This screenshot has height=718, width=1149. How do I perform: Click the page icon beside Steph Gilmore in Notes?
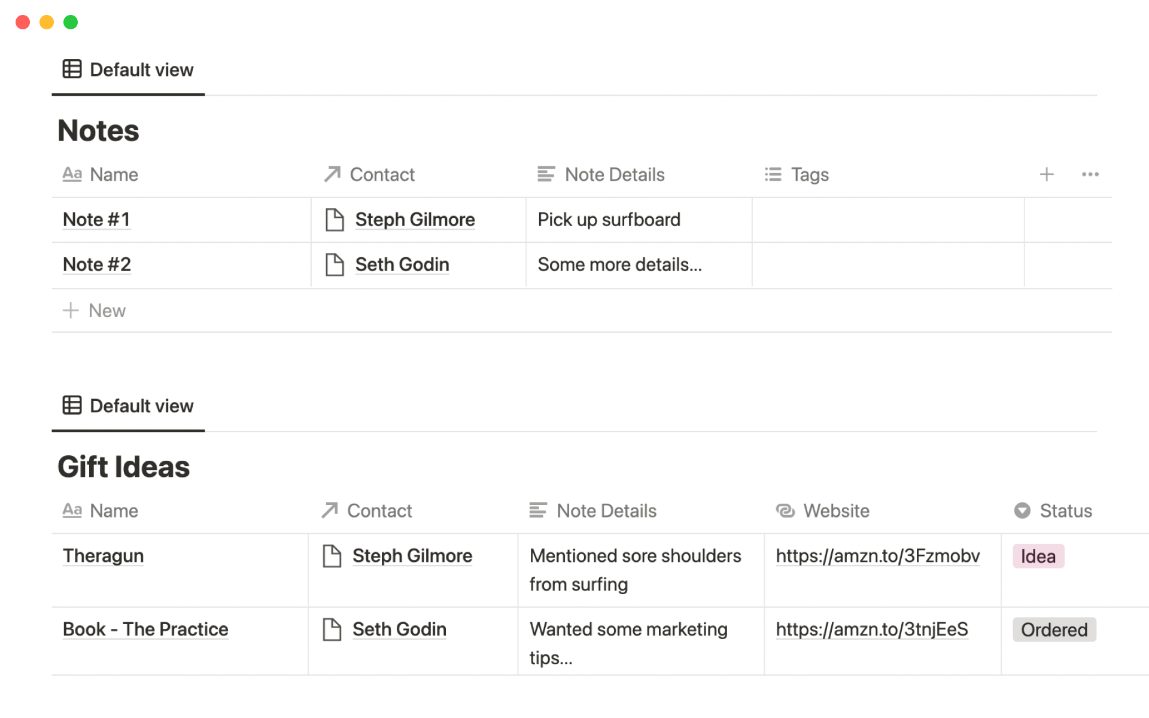coord(335,219)
